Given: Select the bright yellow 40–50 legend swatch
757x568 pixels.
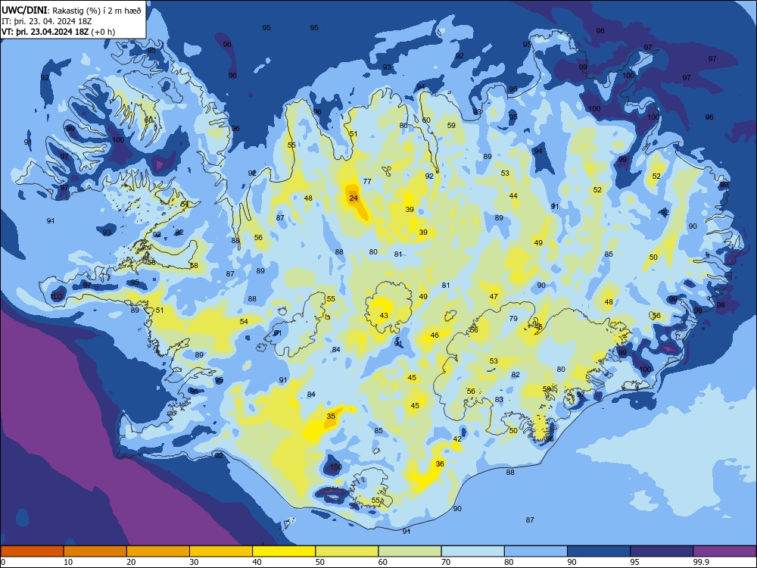Looking at the screenshot, I should tap(284, 551).
